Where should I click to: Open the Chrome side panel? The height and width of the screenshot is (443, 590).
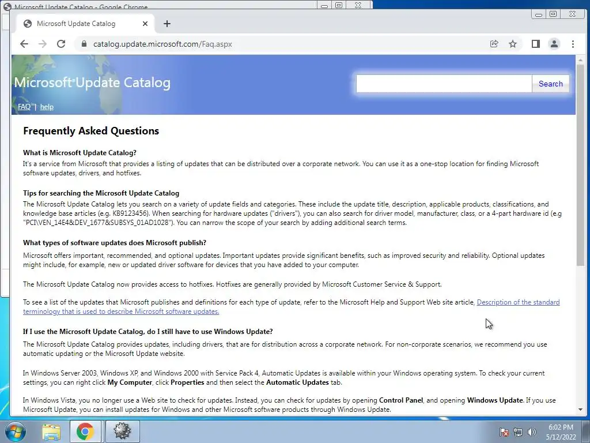pyautogui.click(x=535, y=44)
